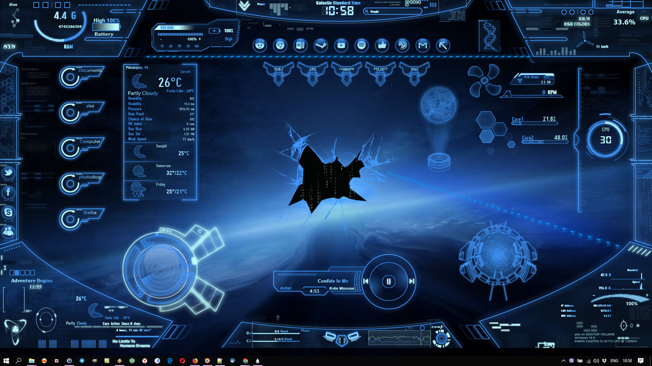652x366 pixels.
Task: Click the 4.4 G RAM reading
Action: (x=65, y=16)
